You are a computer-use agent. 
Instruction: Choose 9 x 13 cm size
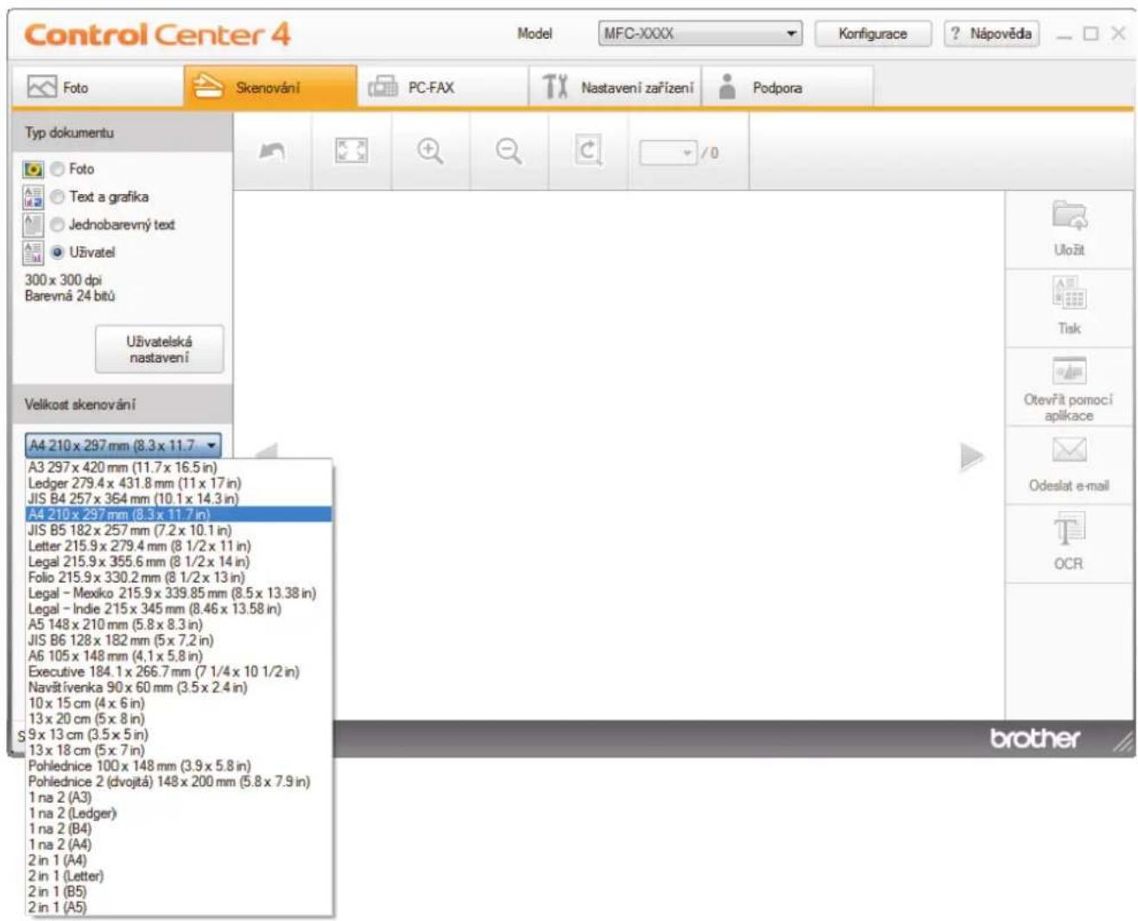tap(179, 734)
